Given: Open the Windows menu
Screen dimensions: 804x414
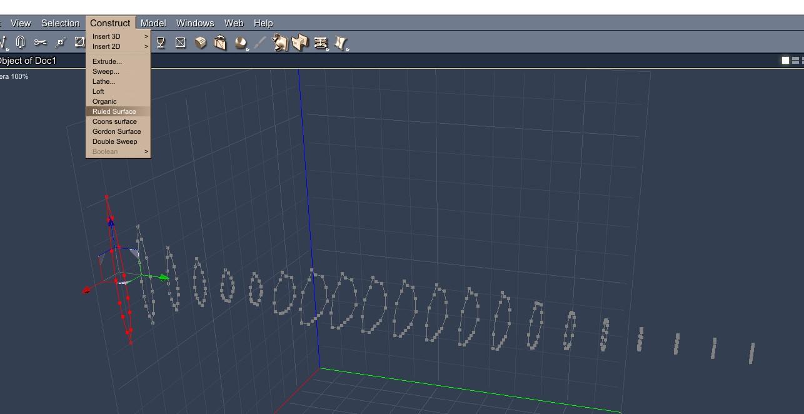Looking at the screenshot, I should [x=195, y=23].
